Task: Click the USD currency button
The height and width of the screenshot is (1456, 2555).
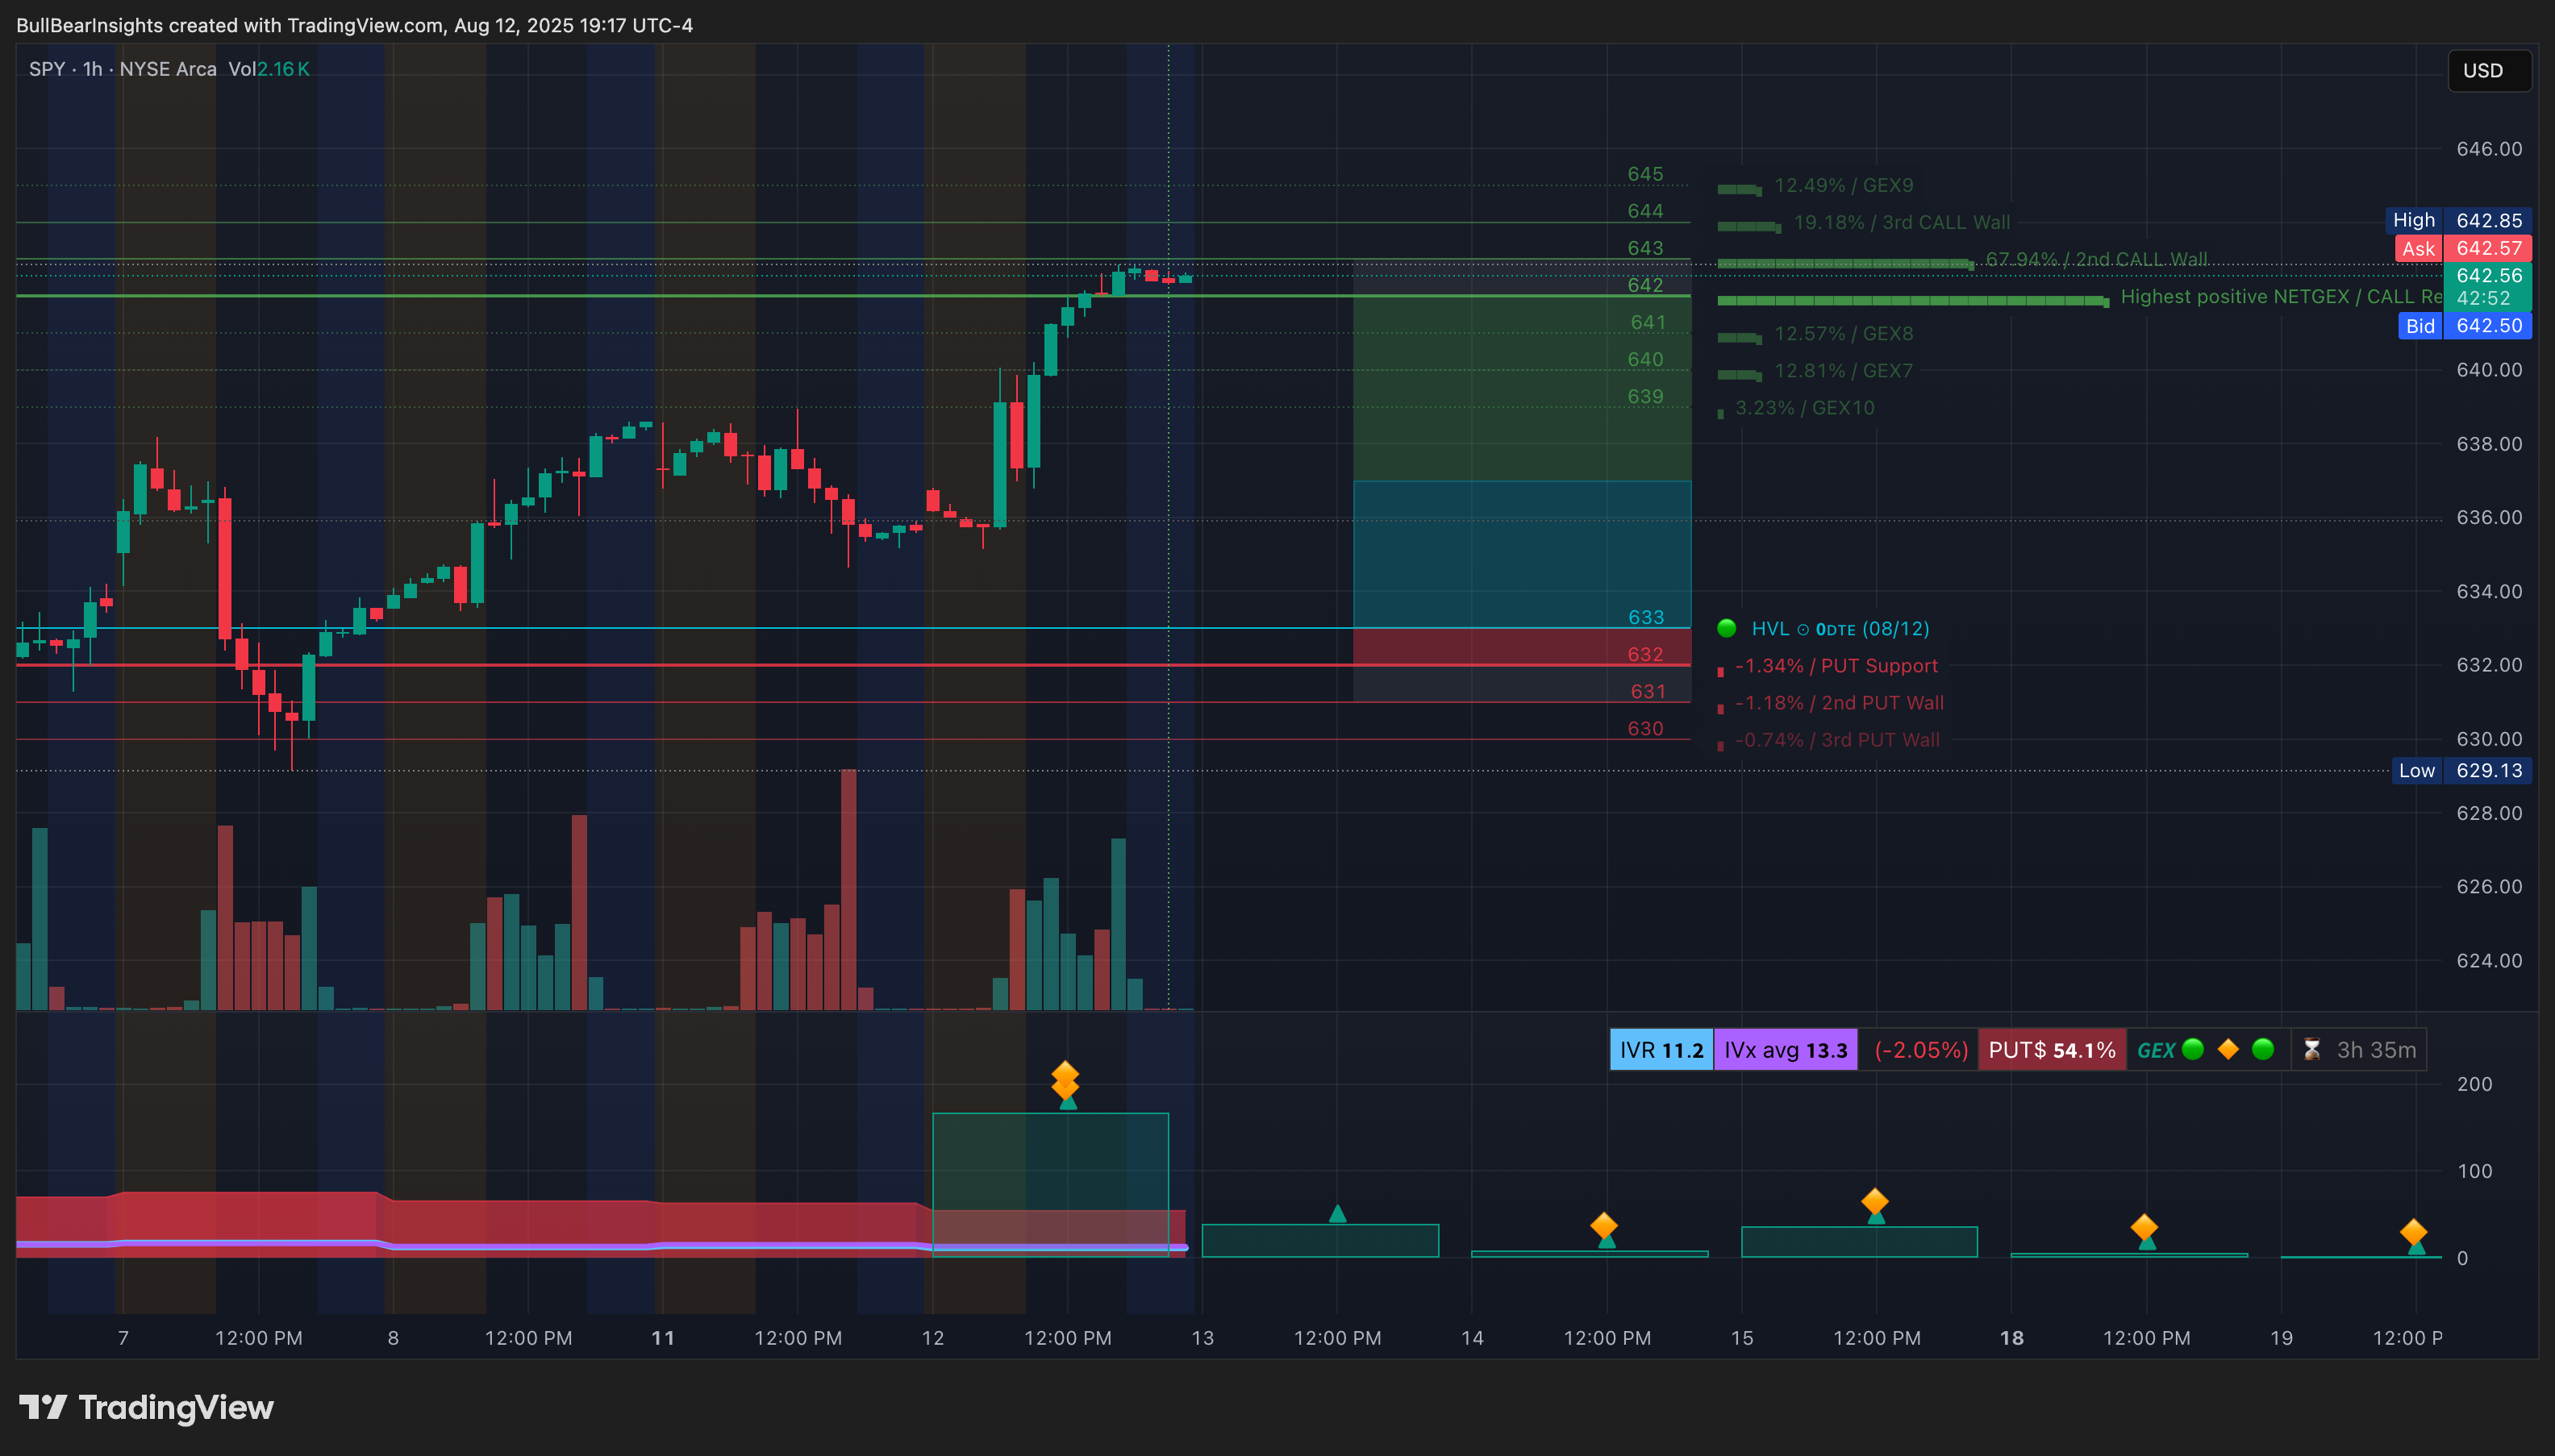Action: point(2489,70)
